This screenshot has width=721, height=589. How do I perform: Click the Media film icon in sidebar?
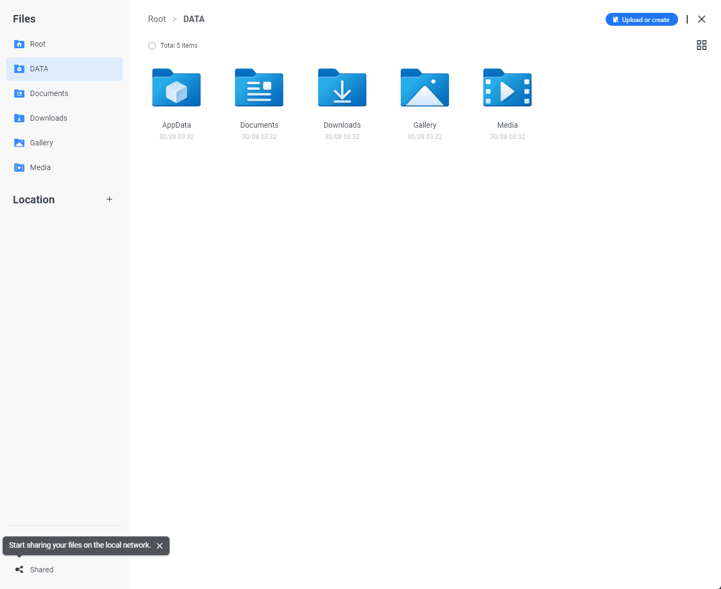(x=19, y=167)
